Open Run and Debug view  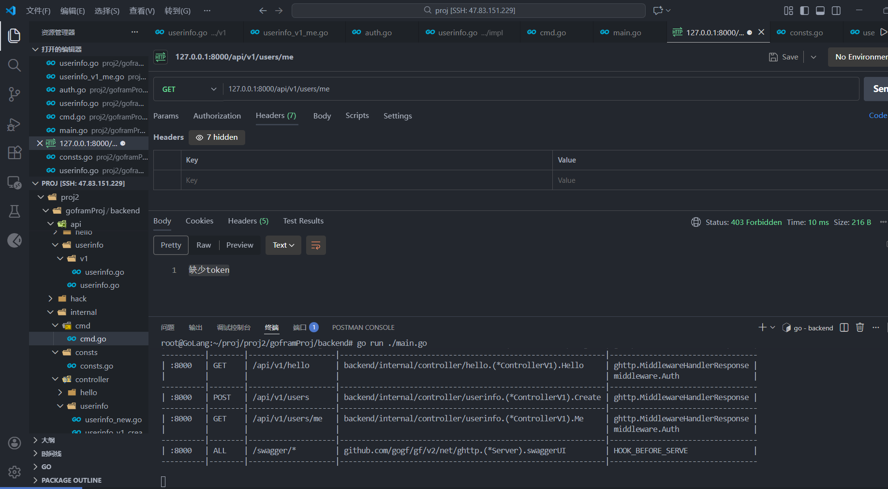pos(15,124)
